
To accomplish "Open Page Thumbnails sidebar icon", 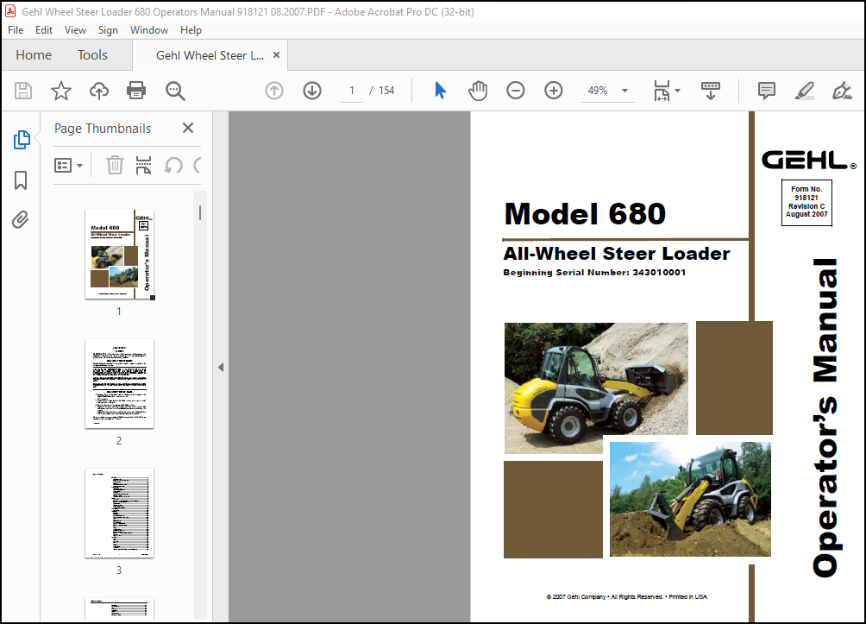I will pyautogui.click(x=22, y=140).
